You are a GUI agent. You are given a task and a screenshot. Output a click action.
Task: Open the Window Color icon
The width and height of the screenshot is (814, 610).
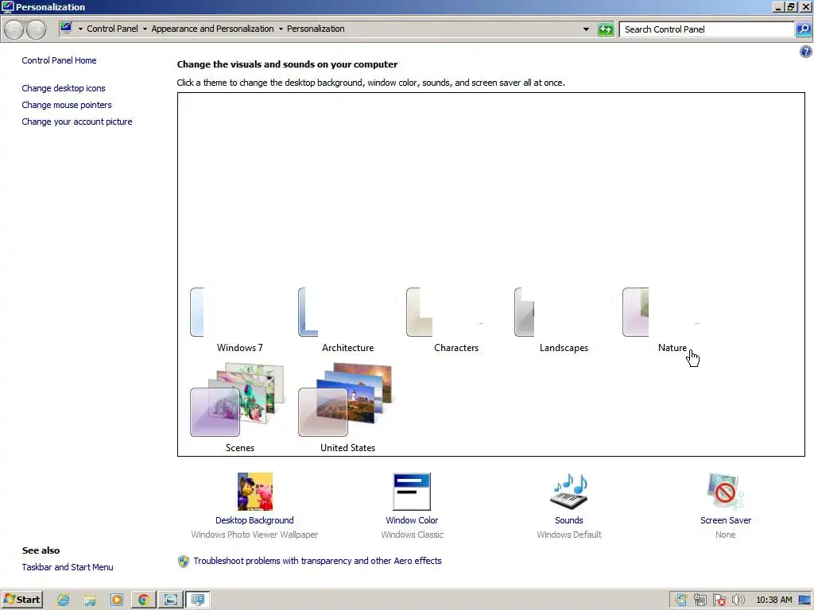tap(412, 491)
